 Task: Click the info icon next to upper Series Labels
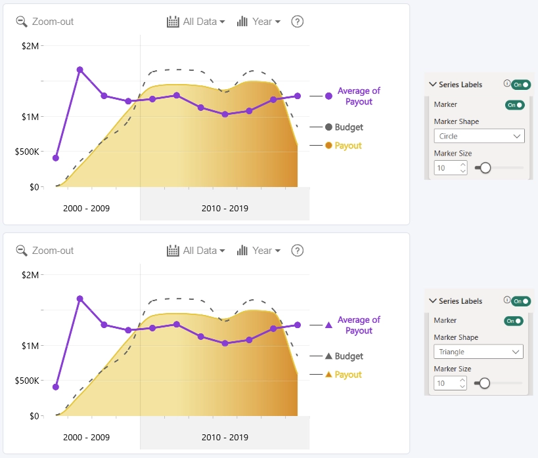click(x=506, y=83)
